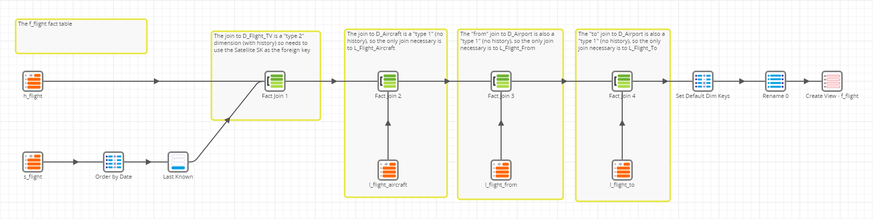Screen dimensions: 873x219
Task: Open the Fact Join 1 component
Action: tap(275, 81)
